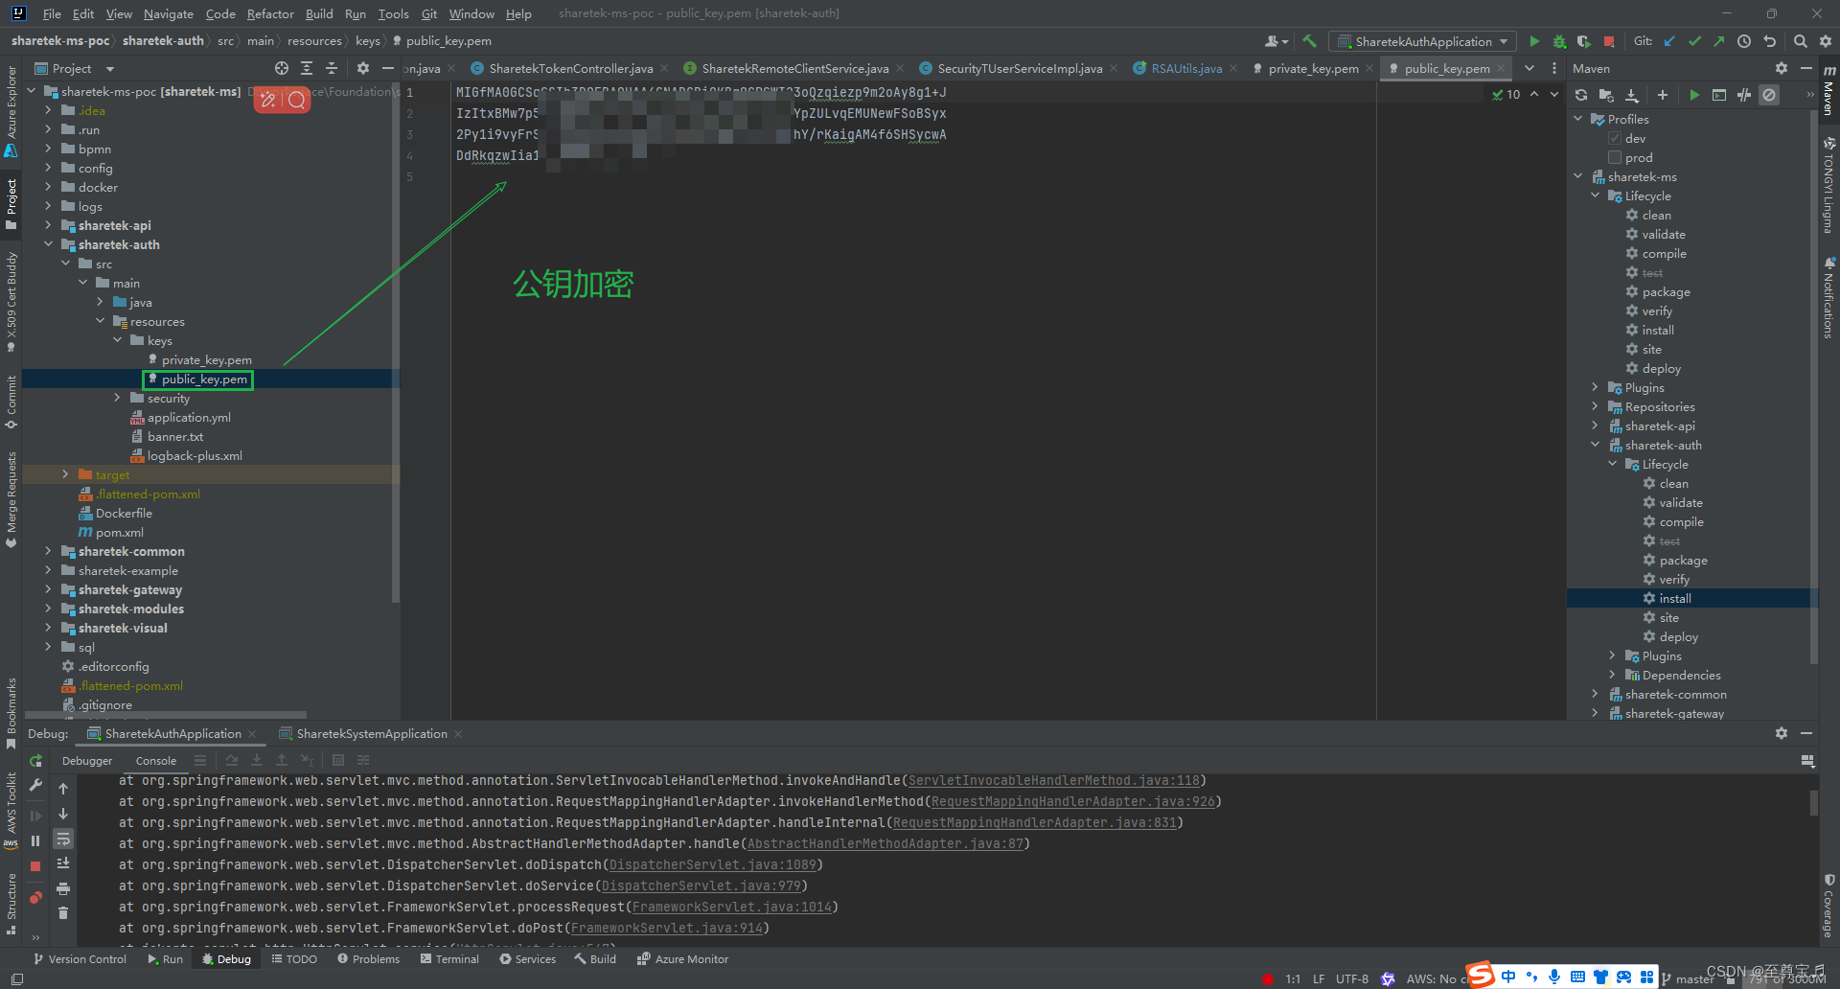Screen dimensions: 1840x989
Task: Open the SharetekAuthApplication run configuration dropdown
Action: 1505,41
